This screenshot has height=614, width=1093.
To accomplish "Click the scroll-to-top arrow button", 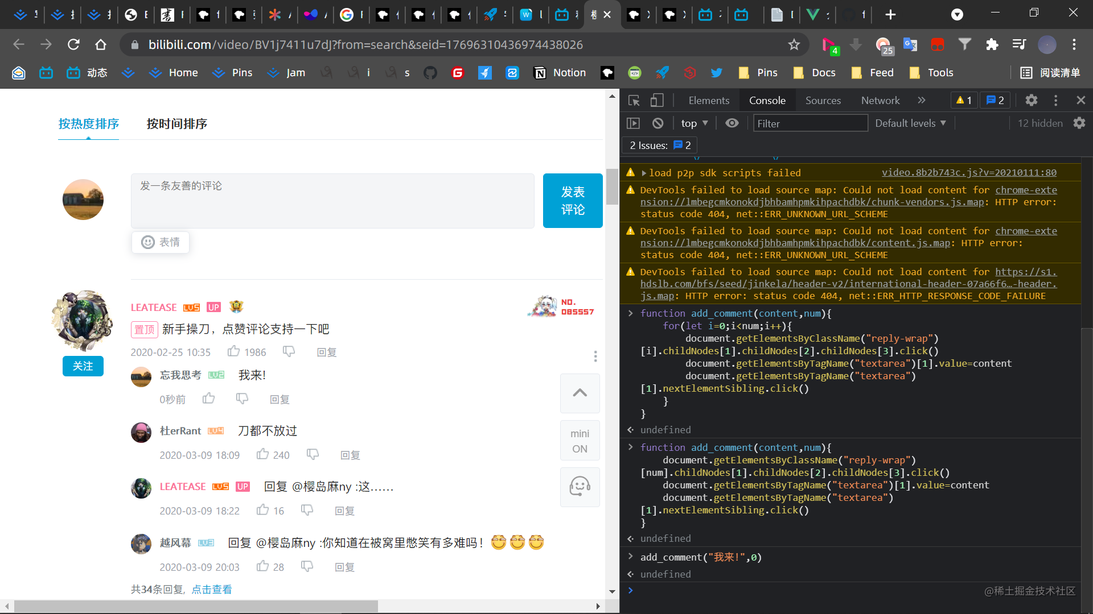I will [580, 393].
